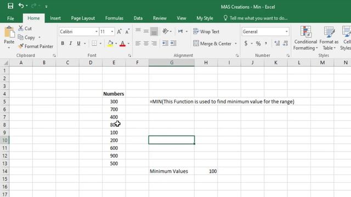Undo the last action
The width and height of the screenshot is (351, 197).
coord(21,5)
